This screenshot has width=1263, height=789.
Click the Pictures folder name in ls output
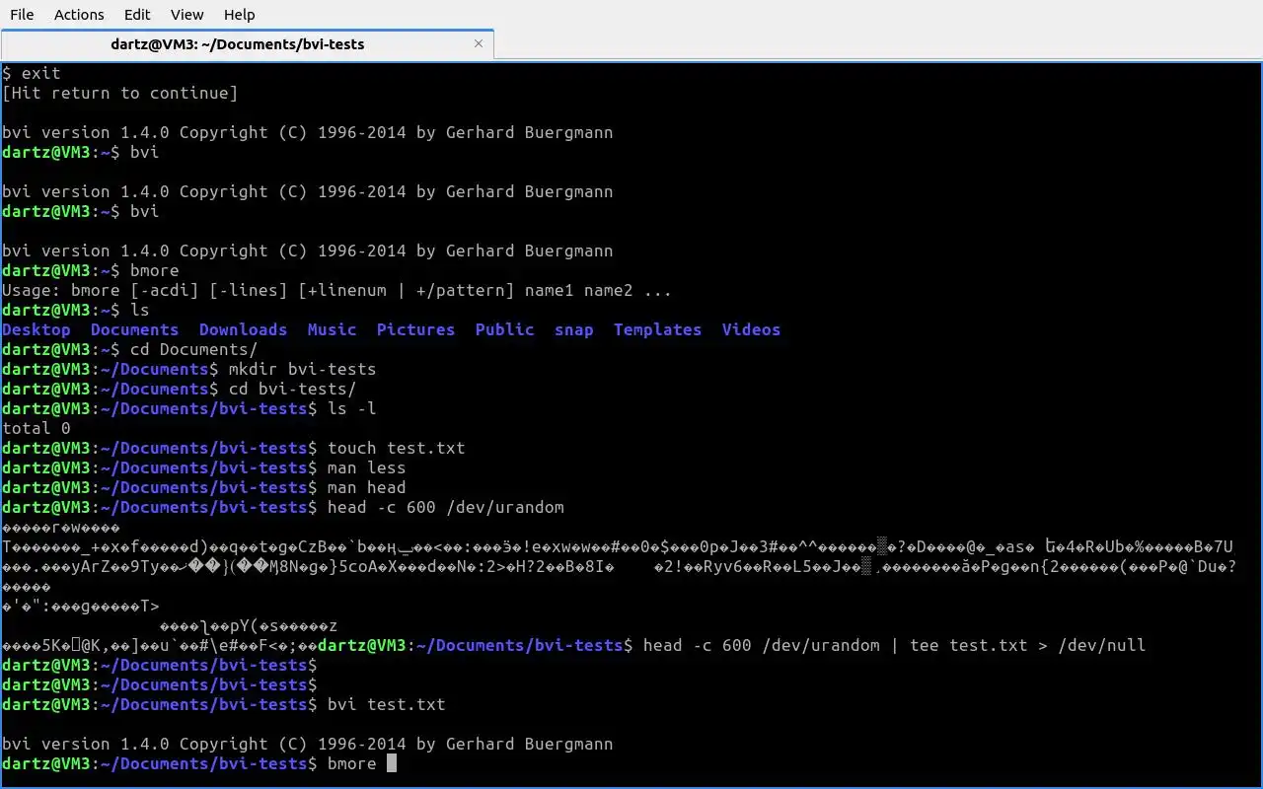point(416,329)
